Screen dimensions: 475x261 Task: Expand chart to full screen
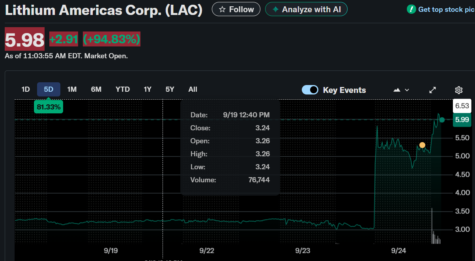point(433,90)
